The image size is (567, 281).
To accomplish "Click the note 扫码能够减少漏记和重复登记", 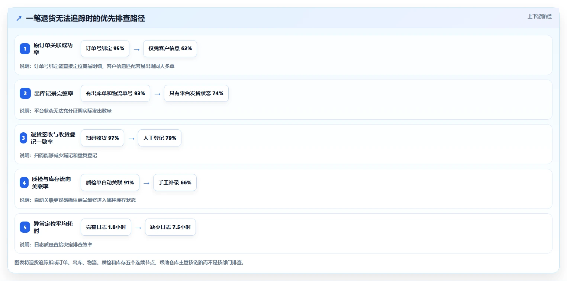I will (x=58, y=155).
